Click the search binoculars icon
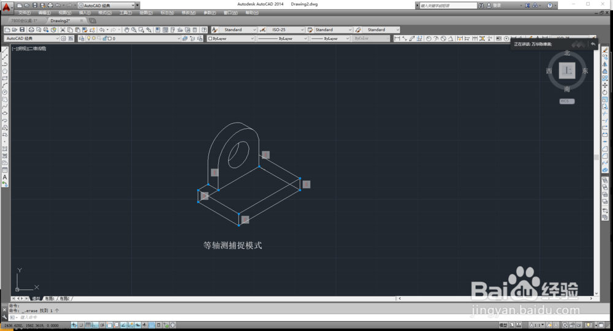 pyautogui.click(x=481, y=6)
